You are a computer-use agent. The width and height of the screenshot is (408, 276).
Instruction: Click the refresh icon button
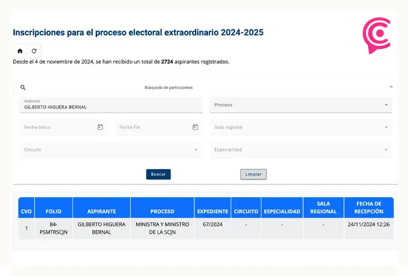(x=34, y=51)
